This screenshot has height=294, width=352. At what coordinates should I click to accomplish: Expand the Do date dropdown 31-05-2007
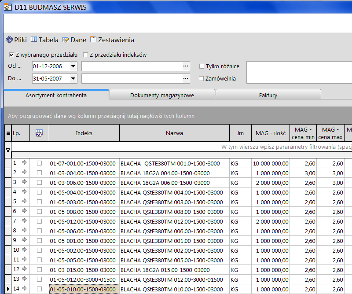pyautogui.click(x=73, y=79)
